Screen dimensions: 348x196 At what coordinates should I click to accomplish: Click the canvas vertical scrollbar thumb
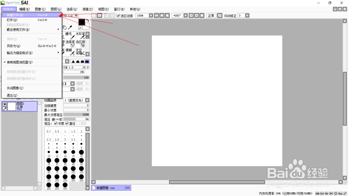tap(345, 99)
